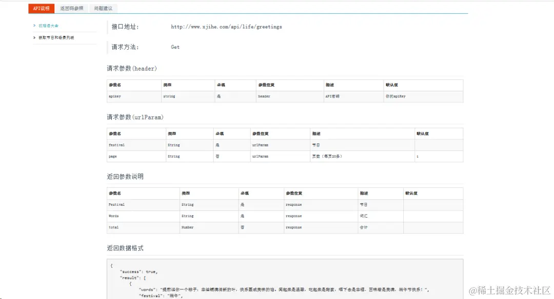Click 节日 description in urlParam festival row

point(363,145)
